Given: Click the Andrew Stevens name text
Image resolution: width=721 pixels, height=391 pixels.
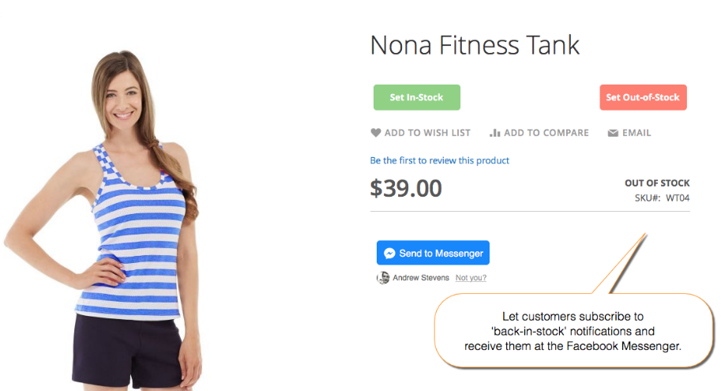Looking at the screenshot, I should [x=421, y=278].
